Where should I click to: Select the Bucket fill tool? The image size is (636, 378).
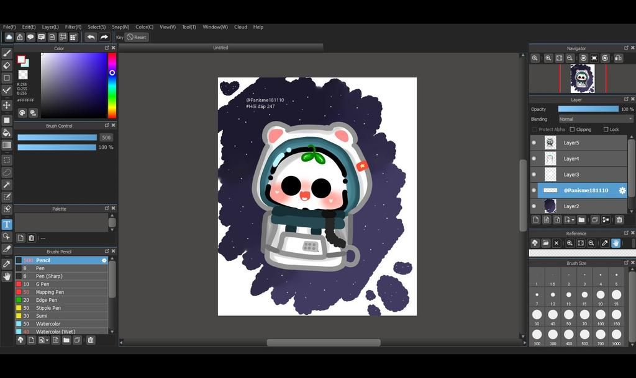[7, 133]
